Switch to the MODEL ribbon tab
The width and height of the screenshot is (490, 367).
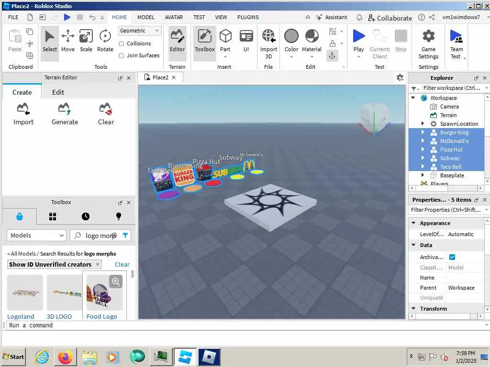[x=146, y=17]
